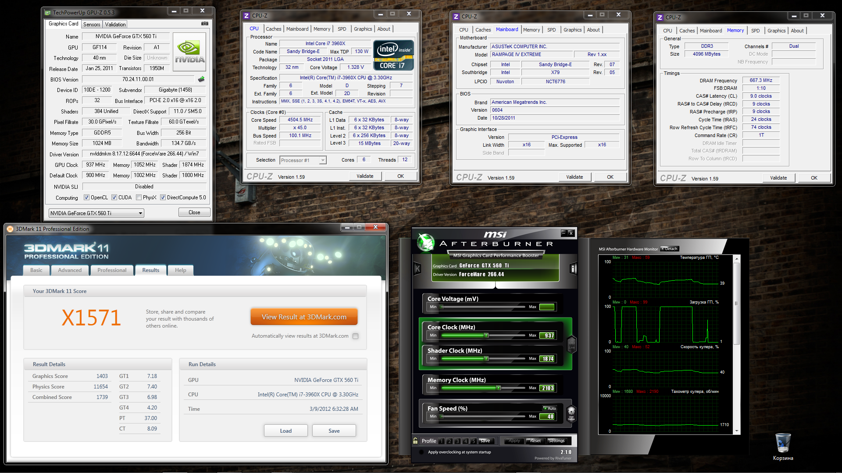
Task: Open the Recycle Bin desktop icon
Action: tap(783, 443)
